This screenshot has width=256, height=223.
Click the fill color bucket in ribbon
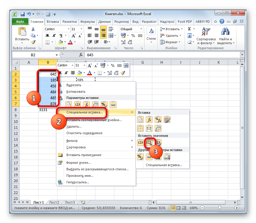(60, 42)
